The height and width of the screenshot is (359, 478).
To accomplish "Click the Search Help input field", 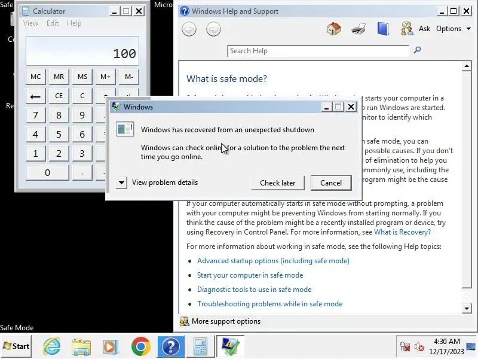I will [x=318, y=51].
